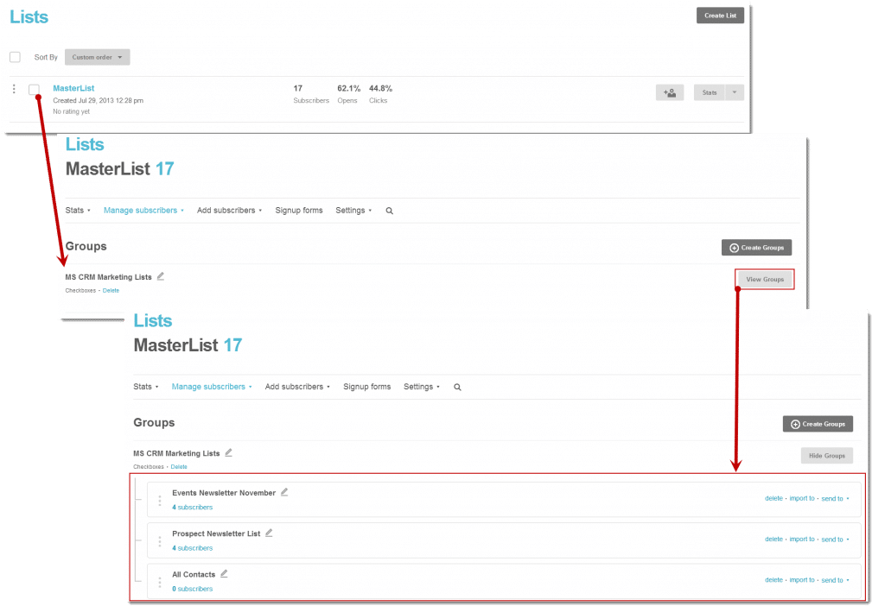872x606 pixels.
Task: Open the MasterList link in Lists
Action: point(73,88)
